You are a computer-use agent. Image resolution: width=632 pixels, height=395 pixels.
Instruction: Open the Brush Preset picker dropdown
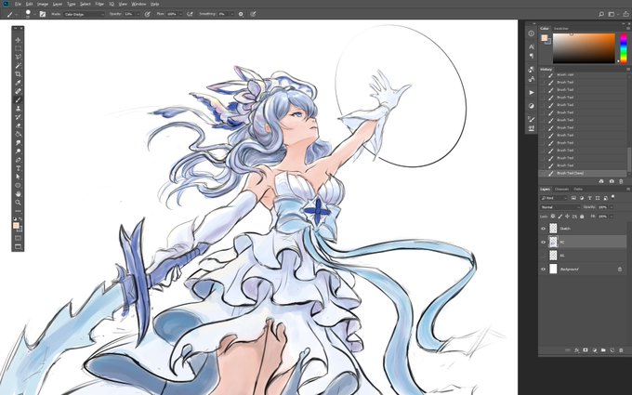(34, 14)
